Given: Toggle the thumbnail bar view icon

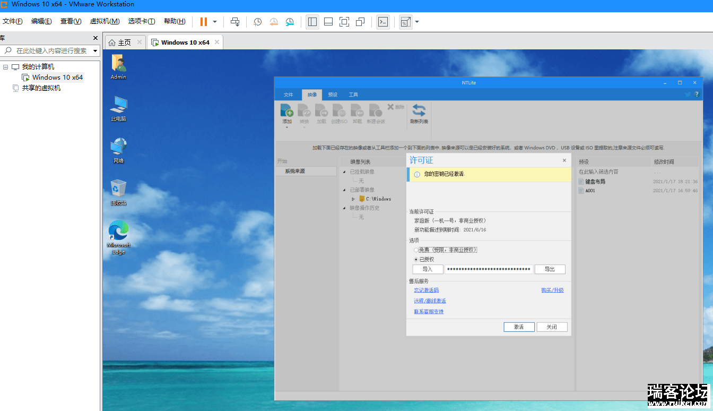Looking at the screenshot, I should point(328,22).
